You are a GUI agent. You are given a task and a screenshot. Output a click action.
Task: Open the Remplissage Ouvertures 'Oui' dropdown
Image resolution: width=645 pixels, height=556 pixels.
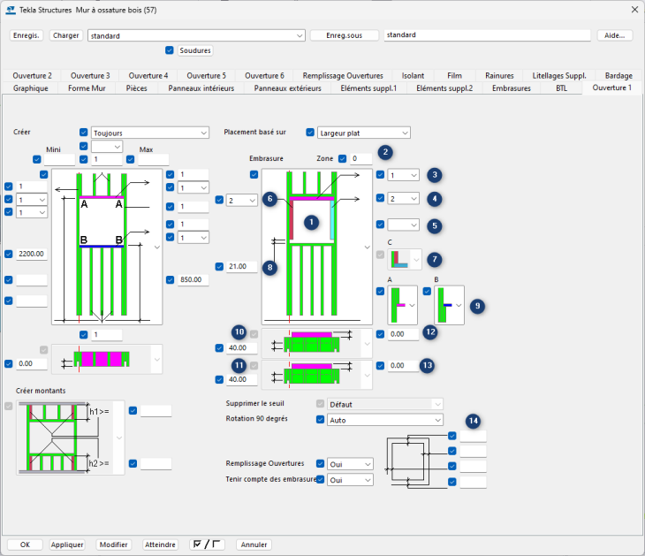350,464
